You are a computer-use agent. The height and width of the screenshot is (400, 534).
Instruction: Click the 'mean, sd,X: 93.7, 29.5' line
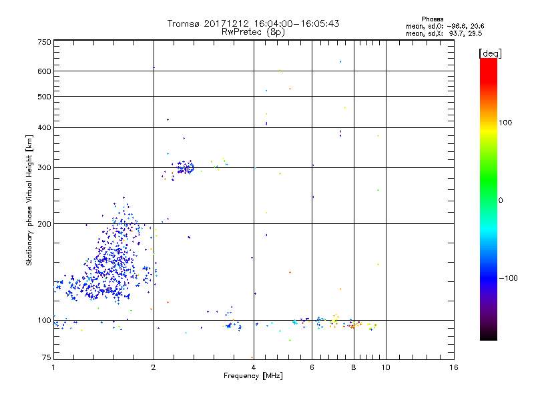(444, 33)
